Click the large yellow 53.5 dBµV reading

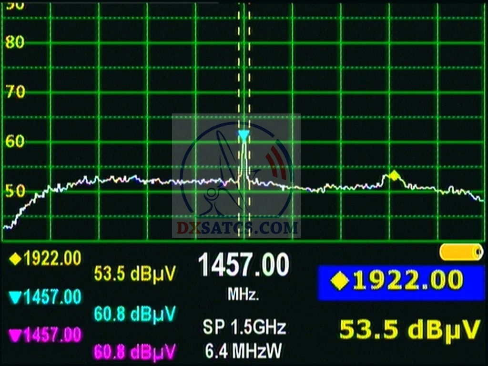tap(409, 330)
